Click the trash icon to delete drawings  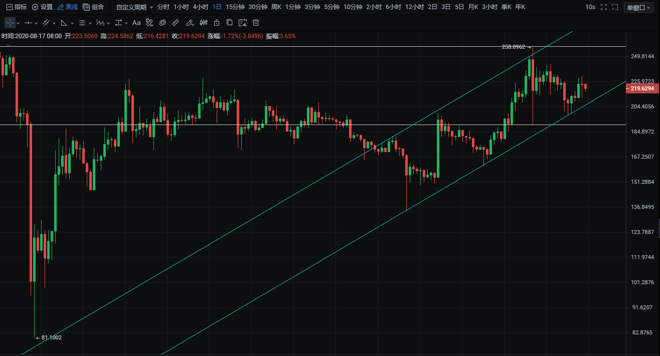(x=256, y=23)
